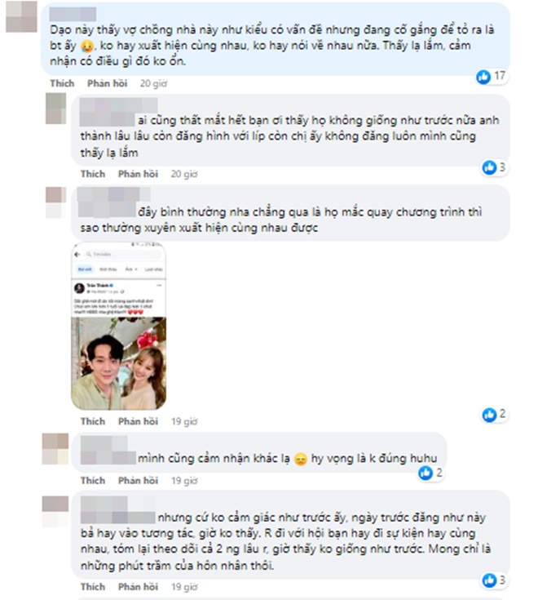The width and height of the screenshot is (538, 600).
Task: Click 'Phản hồi' under the top comment
Action: 108,83
